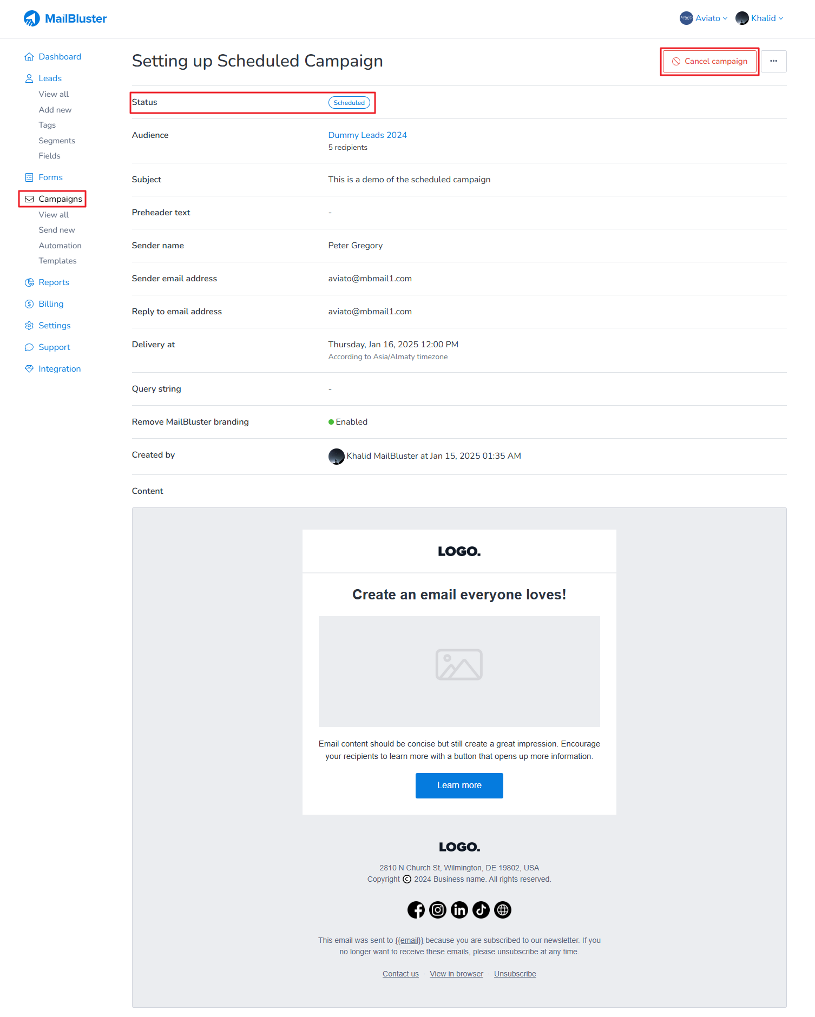Open the Integration gem icon
Viewport: 815px width, 1017px height.
point(29,369)
